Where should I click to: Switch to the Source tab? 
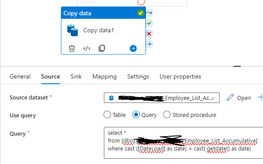pyautogui.click(x=50, y=77)
